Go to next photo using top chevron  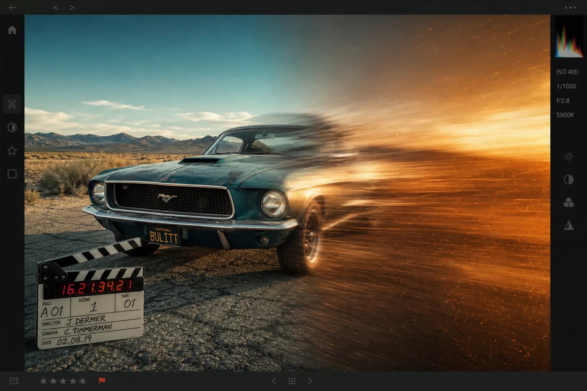71,7
